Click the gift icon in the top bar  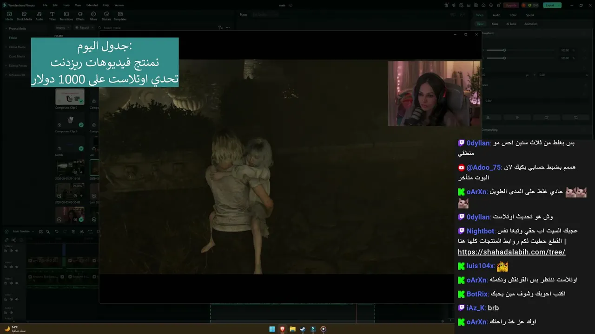pos(447,6)
